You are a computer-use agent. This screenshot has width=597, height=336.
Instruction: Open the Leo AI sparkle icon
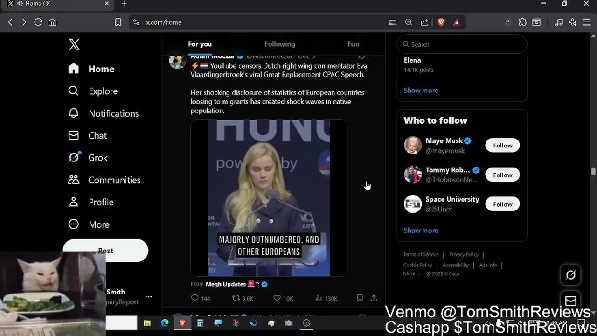[x=573, y=22]
